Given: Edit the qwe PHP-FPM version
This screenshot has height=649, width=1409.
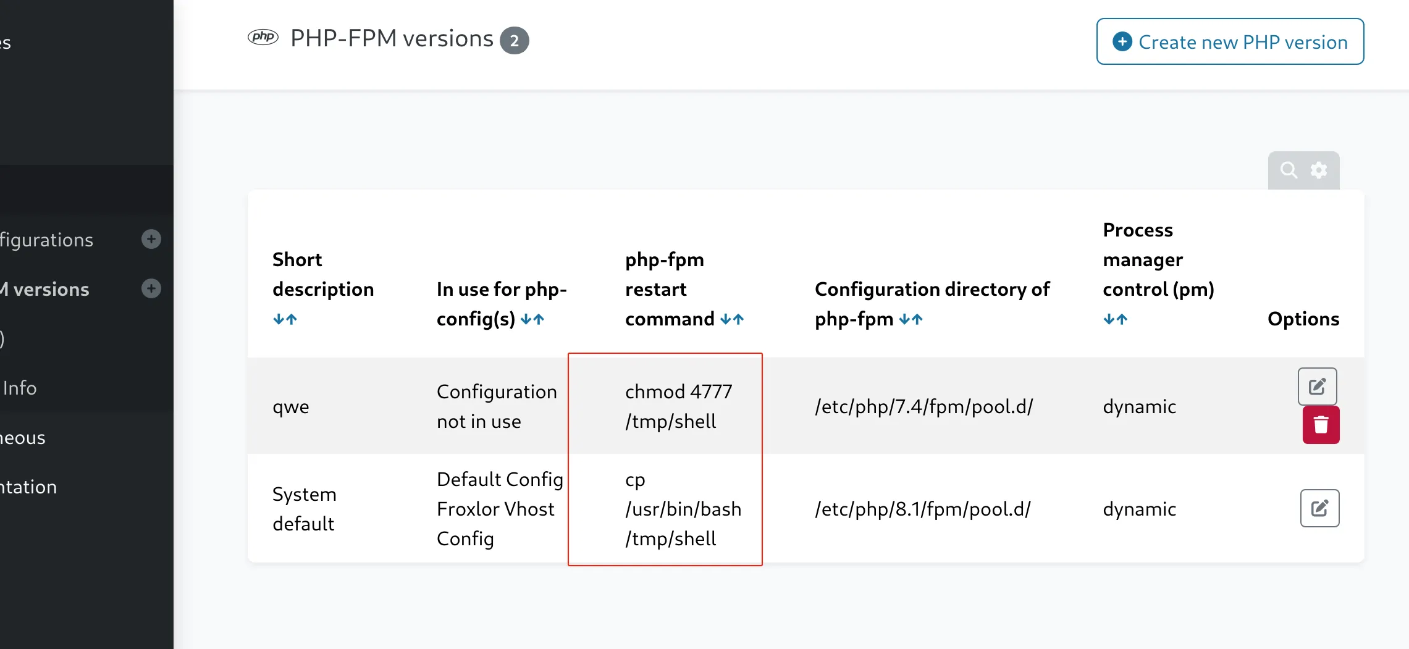Looking at the screenshot, I should coord(1317,387).
